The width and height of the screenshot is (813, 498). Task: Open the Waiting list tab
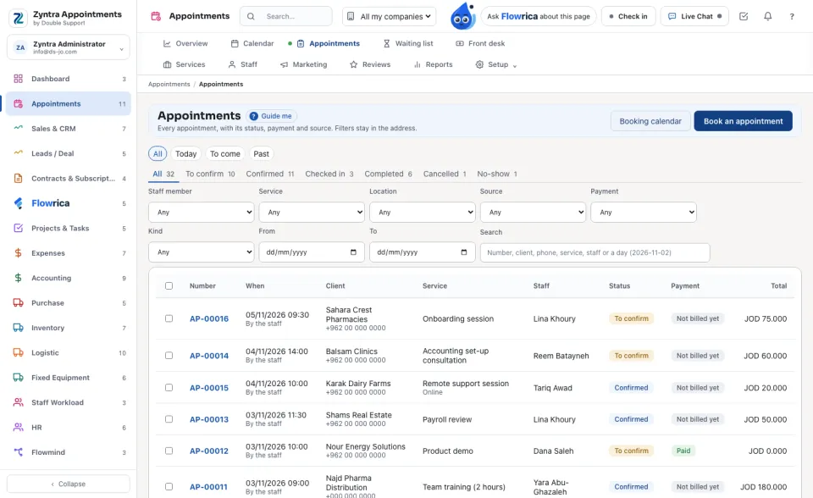[x=408, y=43]
